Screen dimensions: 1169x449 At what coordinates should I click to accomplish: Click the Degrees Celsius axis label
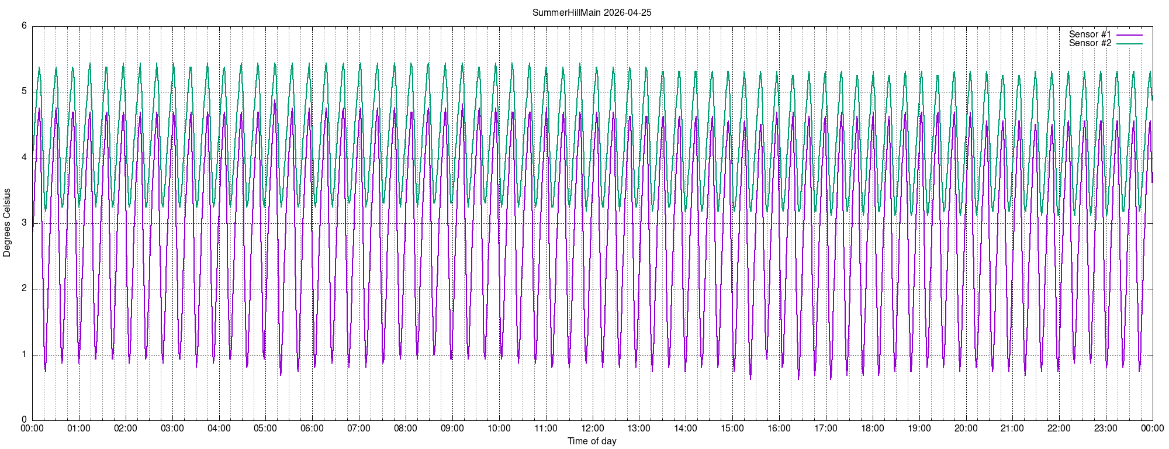coord(7,222)
